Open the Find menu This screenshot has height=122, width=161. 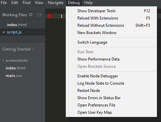[x=26, y=3]
